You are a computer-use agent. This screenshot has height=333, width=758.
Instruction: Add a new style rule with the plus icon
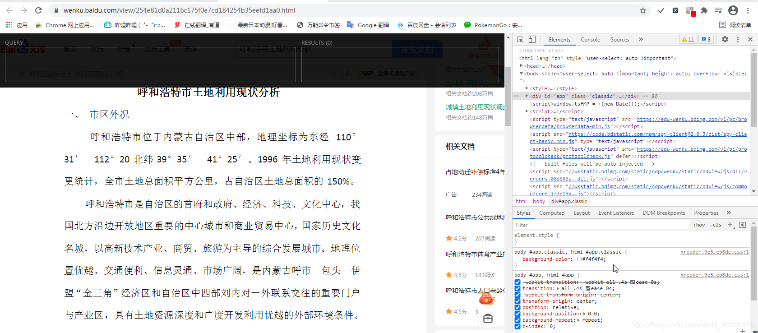(x=730, y=225)
